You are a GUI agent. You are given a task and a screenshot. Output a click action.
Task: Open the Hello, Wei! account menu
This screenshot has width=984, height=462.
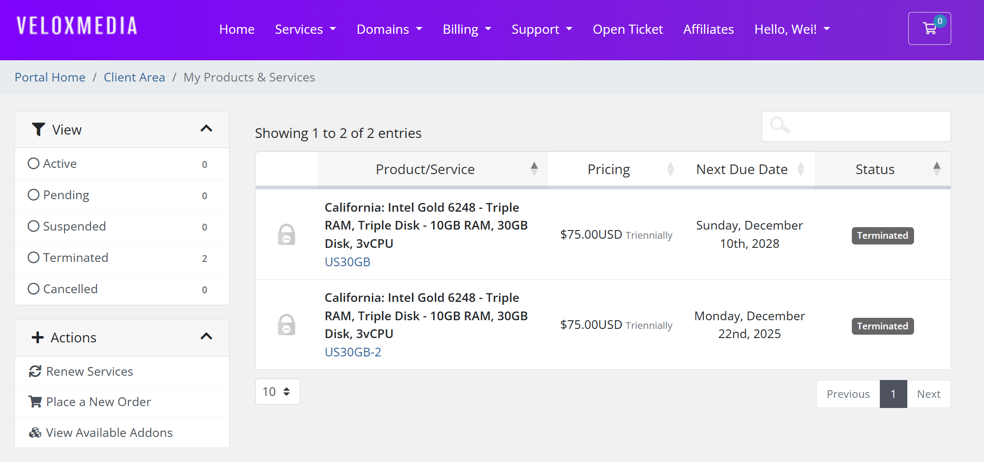click(792, 29)
